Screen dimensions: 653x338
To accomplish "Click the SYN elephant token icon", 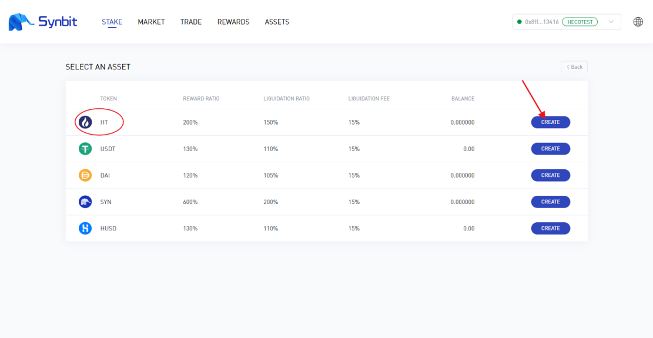I will (85, 202).
